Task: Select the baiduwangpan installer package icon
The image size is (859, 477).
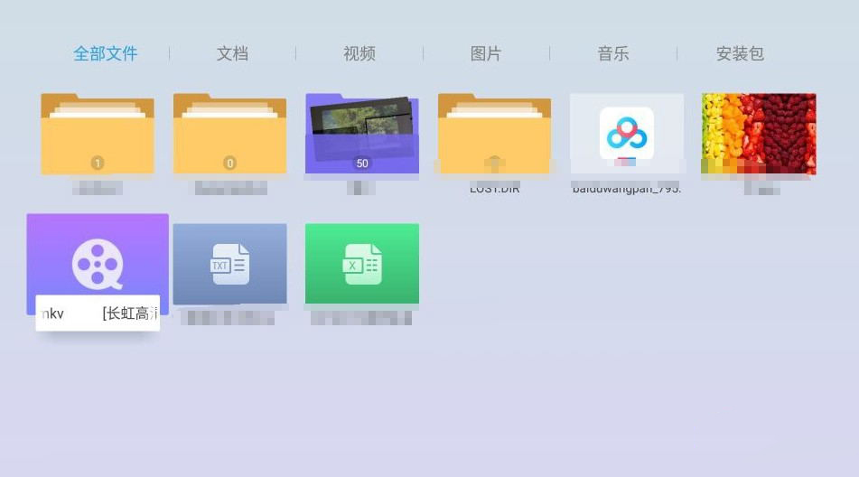Action: click(626, 134)
